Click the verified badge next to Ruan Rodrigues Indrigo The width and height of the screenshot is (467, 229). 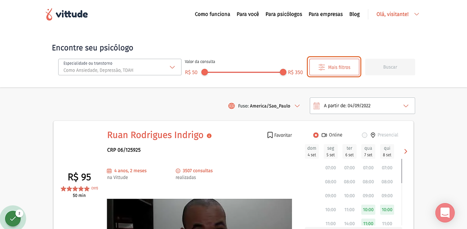[209, 135]
